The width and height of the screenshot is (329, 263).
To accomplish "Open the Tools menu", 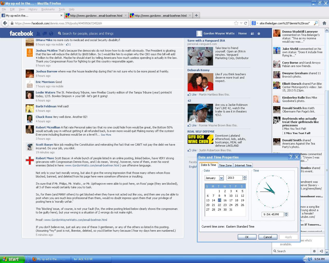I will pyautogui.click(x=62, y=9).
